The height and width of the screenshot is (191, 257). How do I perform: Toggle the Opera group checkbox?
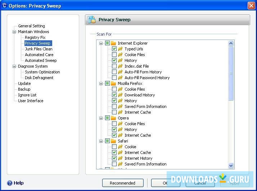(107, 118)
